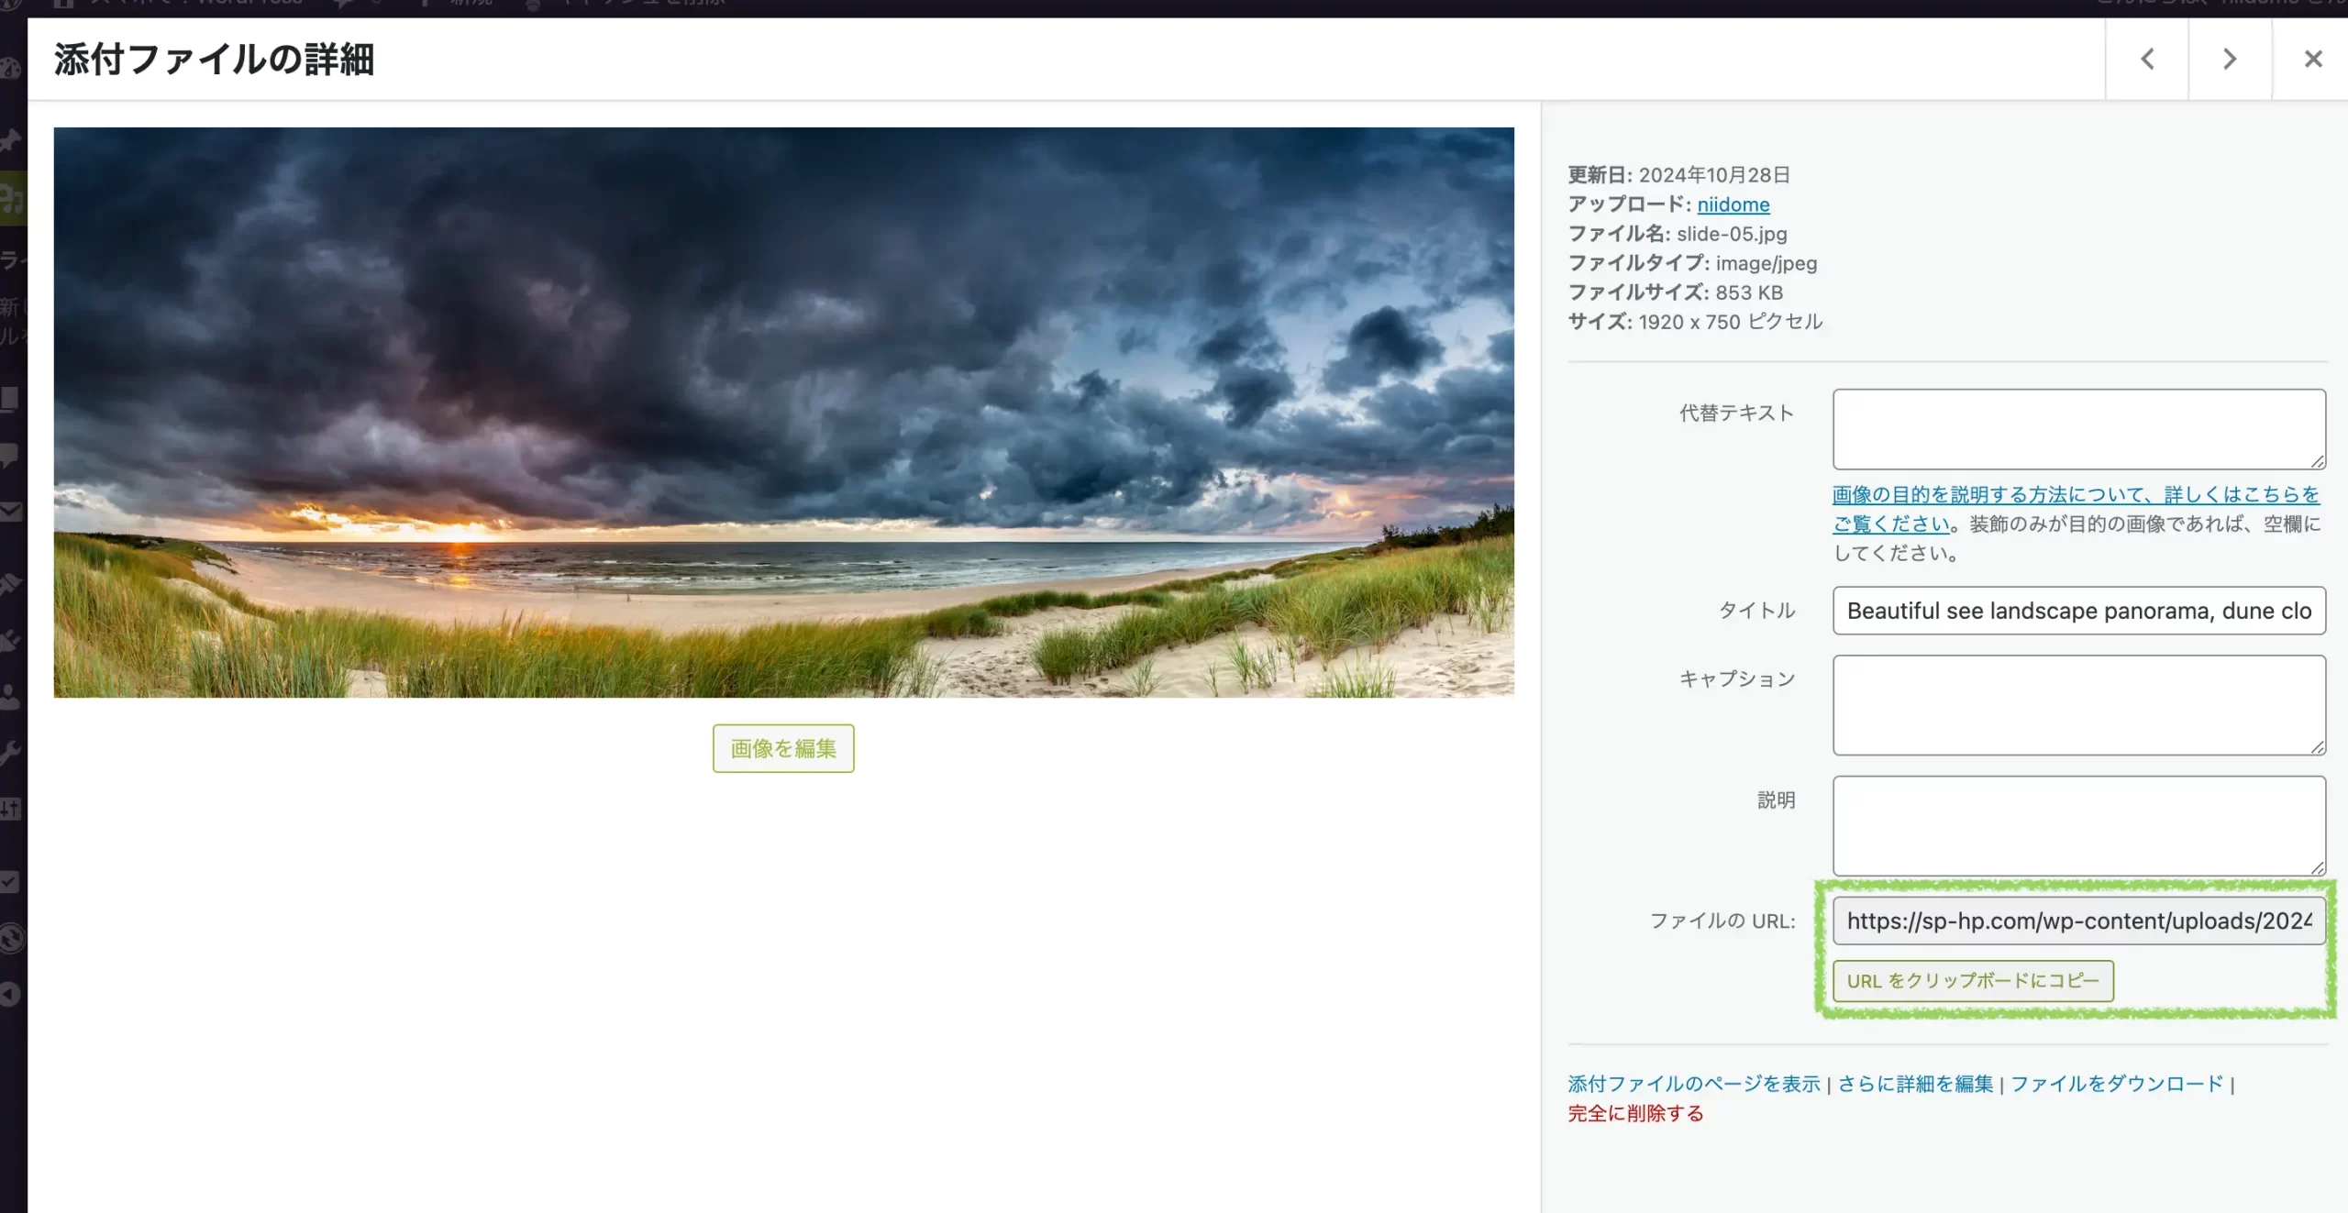2348x1213 pixels.
Task: Close the attachment details dialog
Action: (x=2312, y=60)
